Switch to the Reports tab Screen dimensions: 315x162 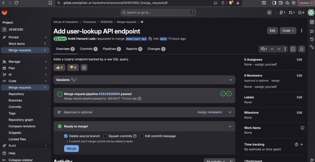tap(134, 49)
